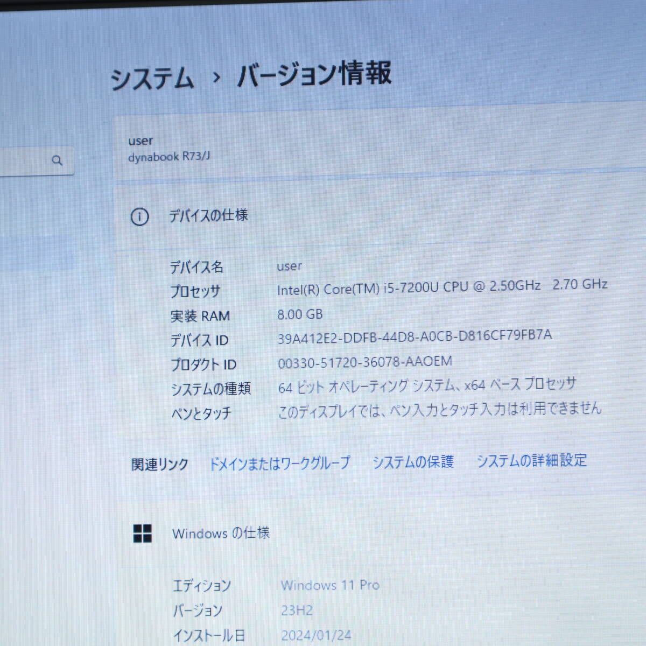Click the user name above dynabook R73/J
The height and width of the screenshot is (646, 646).
click(x=141, y=141)
